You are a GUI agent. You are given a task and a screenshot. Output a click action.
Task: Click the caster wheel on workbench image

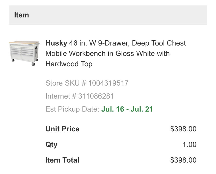click(33, 64)
